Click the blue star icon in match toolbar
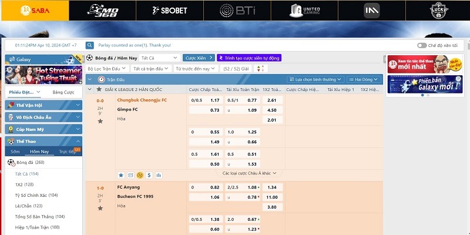 [x=121, y=174]
